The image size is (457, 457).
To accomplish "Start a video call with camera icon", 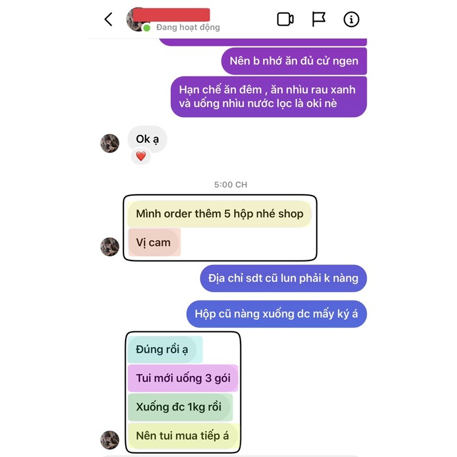I will 285,19.
